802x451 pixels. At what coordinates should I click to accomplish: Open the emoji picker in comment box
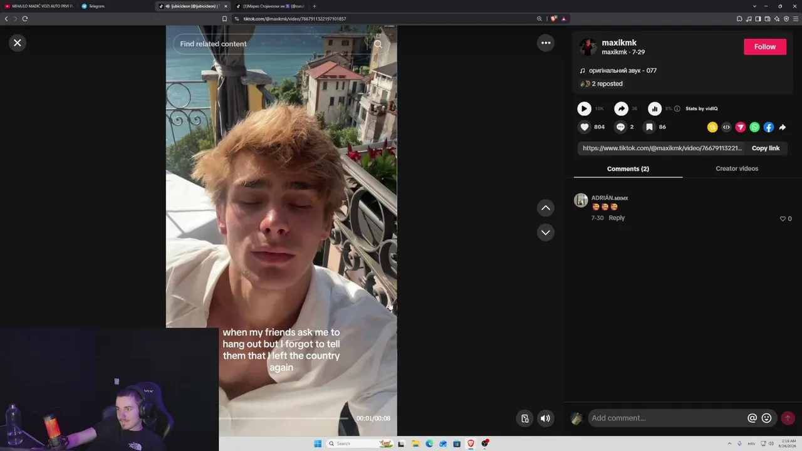(x=766, y=418)
